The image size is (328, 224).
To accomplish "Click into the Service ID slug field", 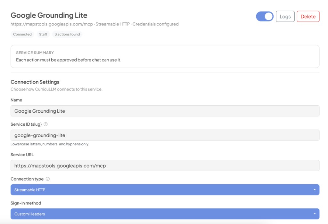I will coord(165,135).
